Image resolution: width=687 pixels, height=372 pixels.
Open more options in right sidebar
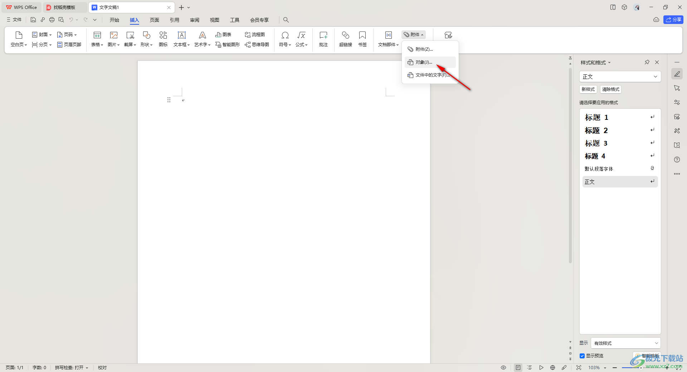[677, 174]
